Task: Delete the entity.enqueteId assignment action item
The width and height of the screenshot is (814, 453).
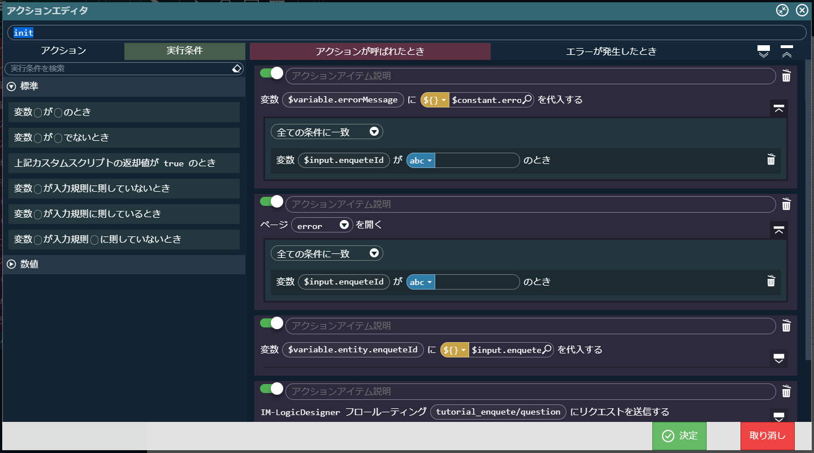Action: 786,326
